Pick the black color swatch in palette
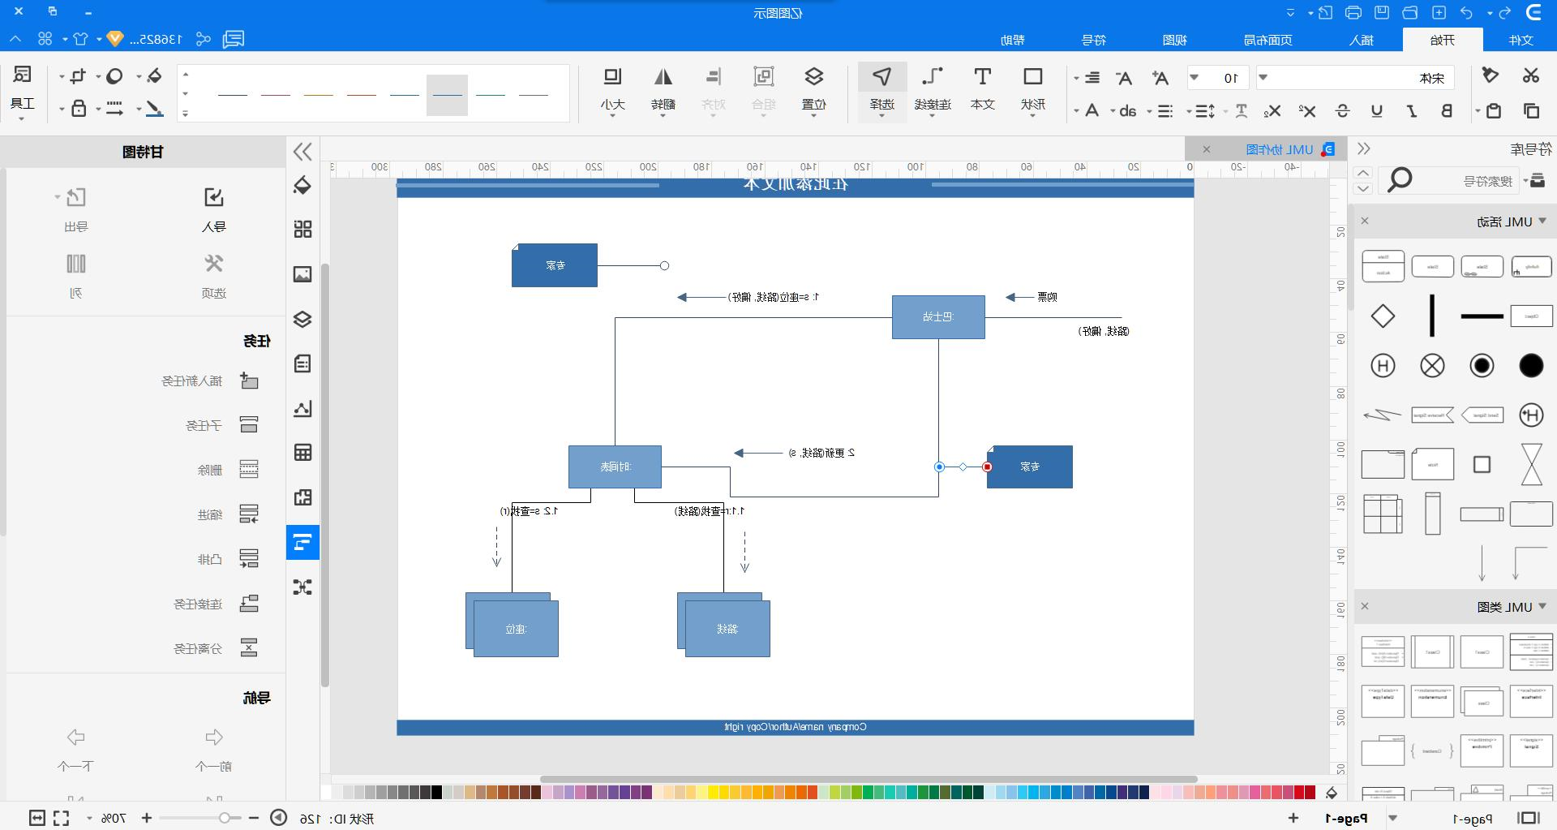This screenshot has width=1557, height=830. [x=436, y=793]
